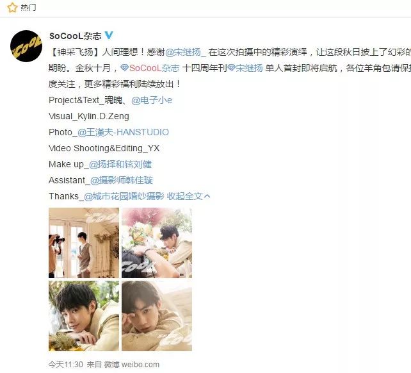Click the diamond super-topic icon before 宋继扬
This screenshot has height=373, width=411.
pos(231,68)
